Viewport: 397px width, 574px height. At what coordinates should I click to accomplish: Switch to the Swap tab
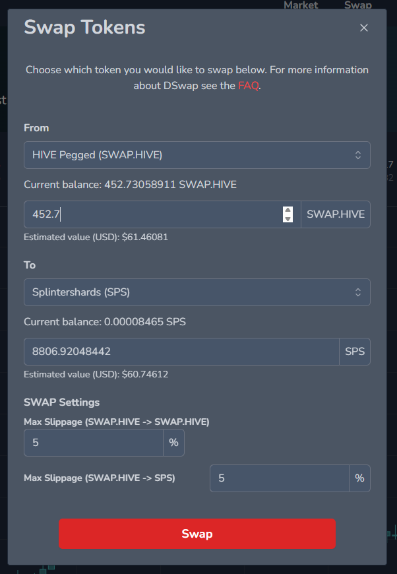357,5
